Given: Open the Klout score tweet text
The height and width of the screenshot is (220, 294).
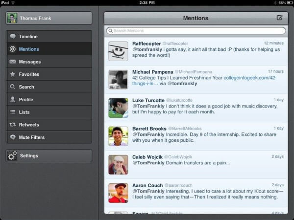Looking at the screenshot, I should 208,194.
